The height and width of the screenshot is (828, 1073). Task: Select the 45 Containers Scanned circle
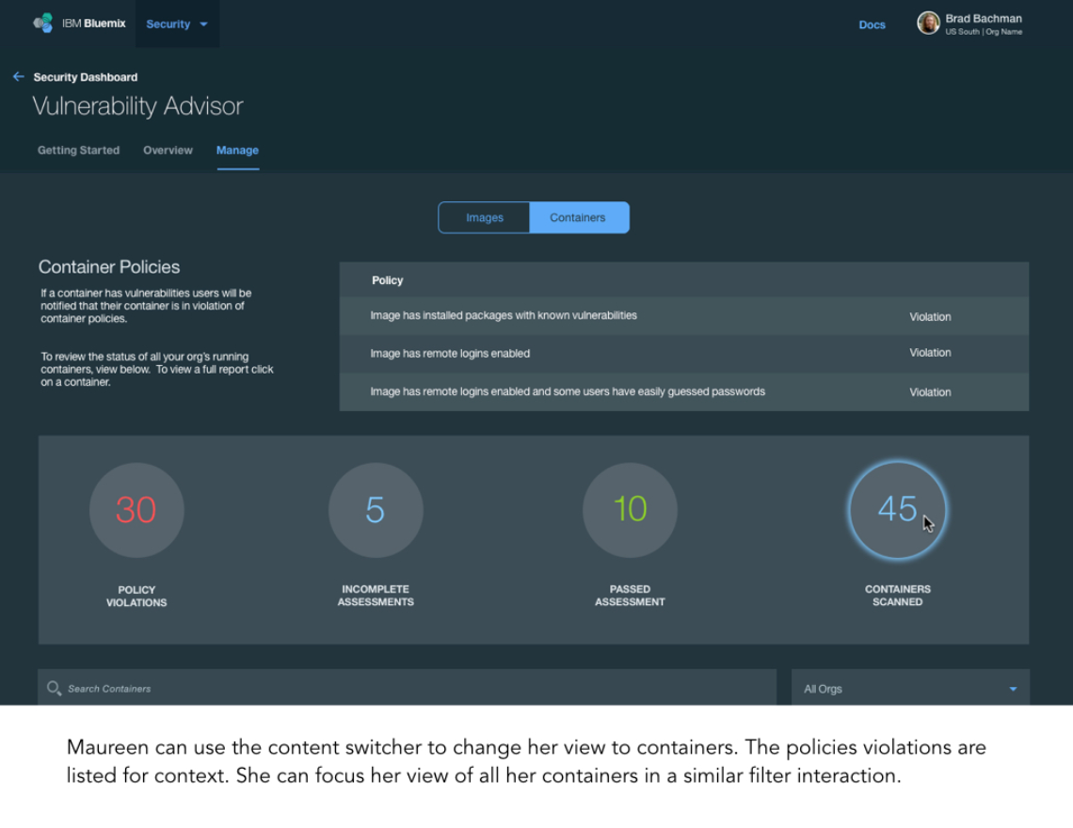coord(897,510)
